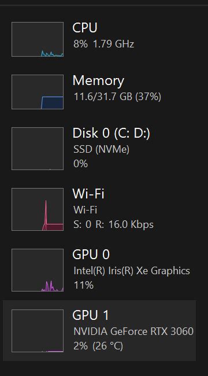Click the disk 0% utilization value

point(81,164)
